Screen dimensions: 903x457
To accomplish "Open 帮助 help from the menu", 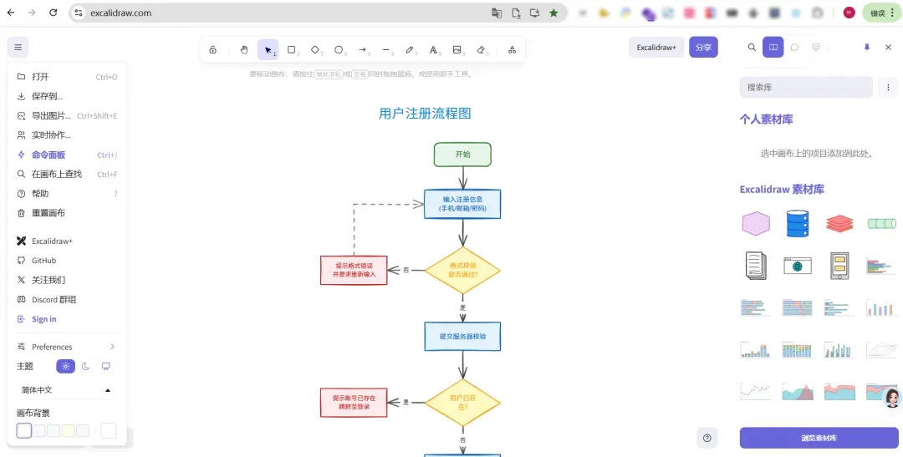I will pyautogui.click(x=67, y=193).
